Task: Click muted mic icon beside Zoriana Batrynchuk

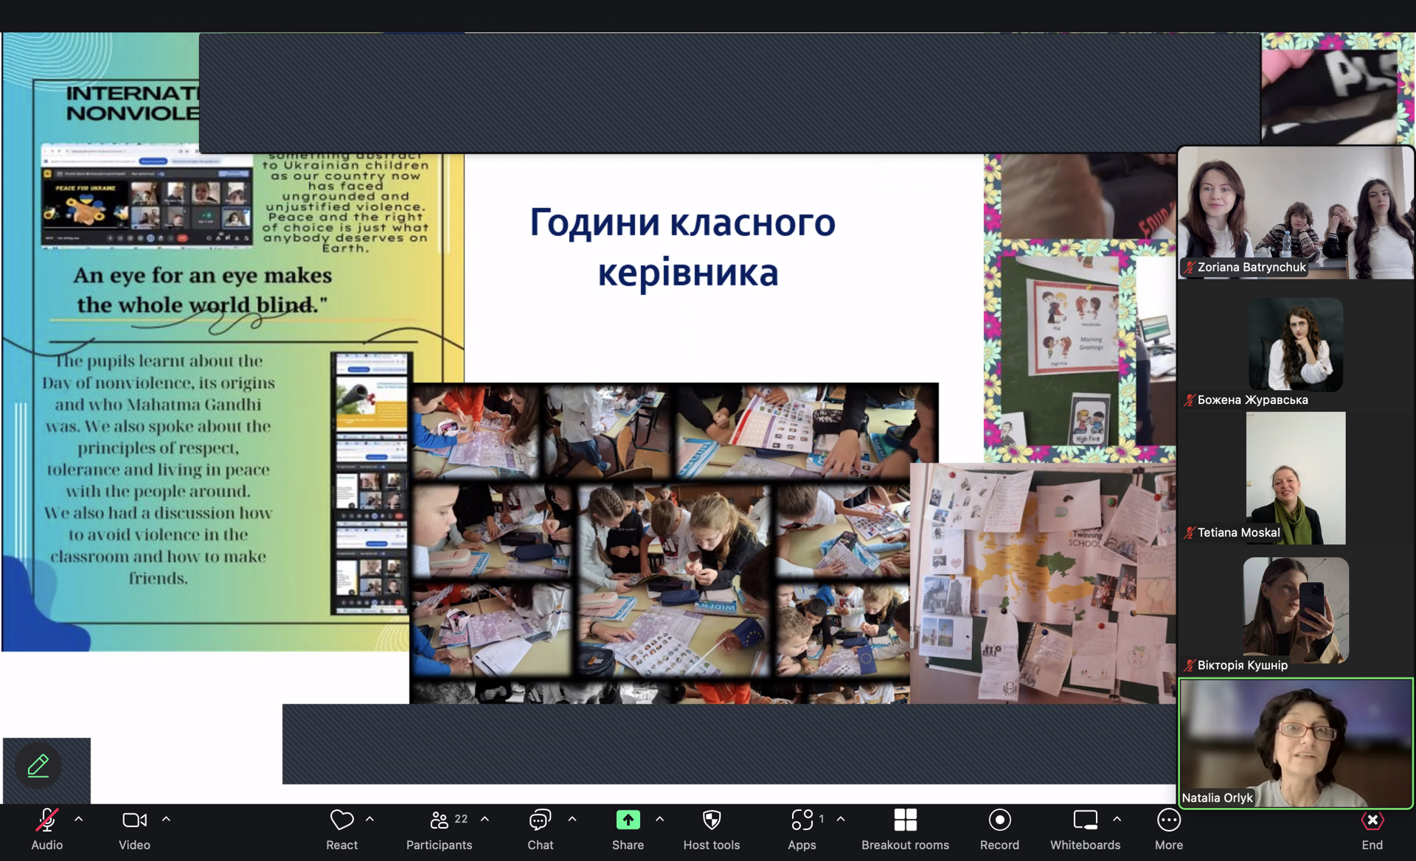Action: coord(1189,268)
